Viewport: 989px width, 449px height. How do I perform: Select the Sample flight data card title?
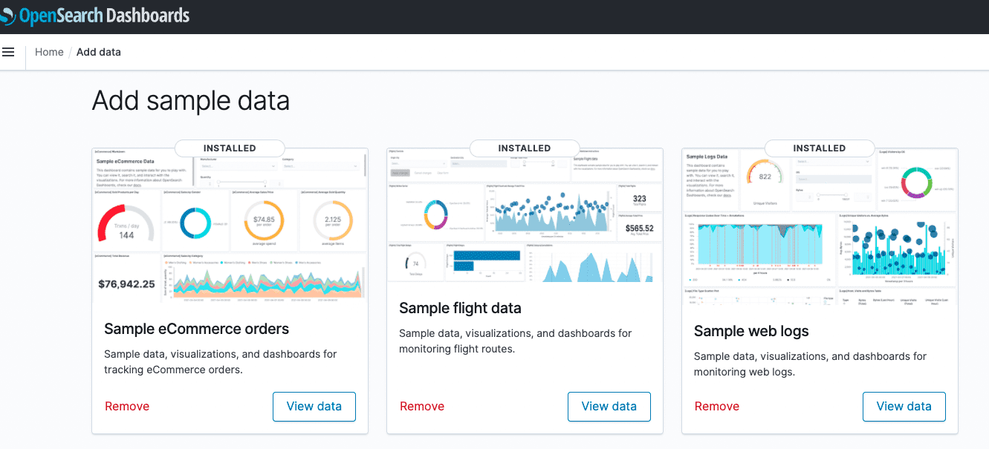460,307
